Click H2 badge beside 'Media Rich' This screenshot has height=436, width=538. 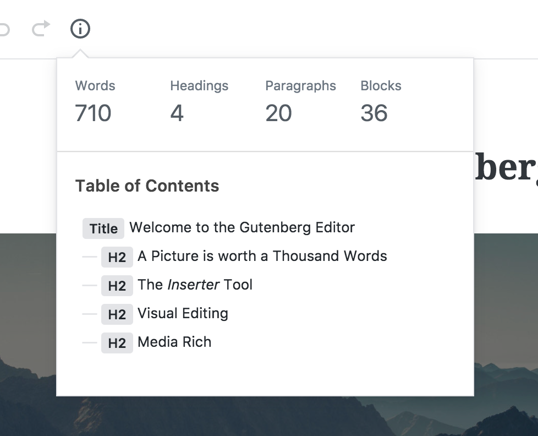tap(117, 343)
